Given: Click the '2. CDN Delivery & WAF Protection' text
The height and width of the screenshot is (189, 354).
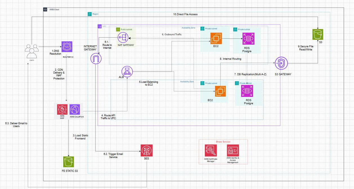Looking at the screenshot, I should coord(59,74).
